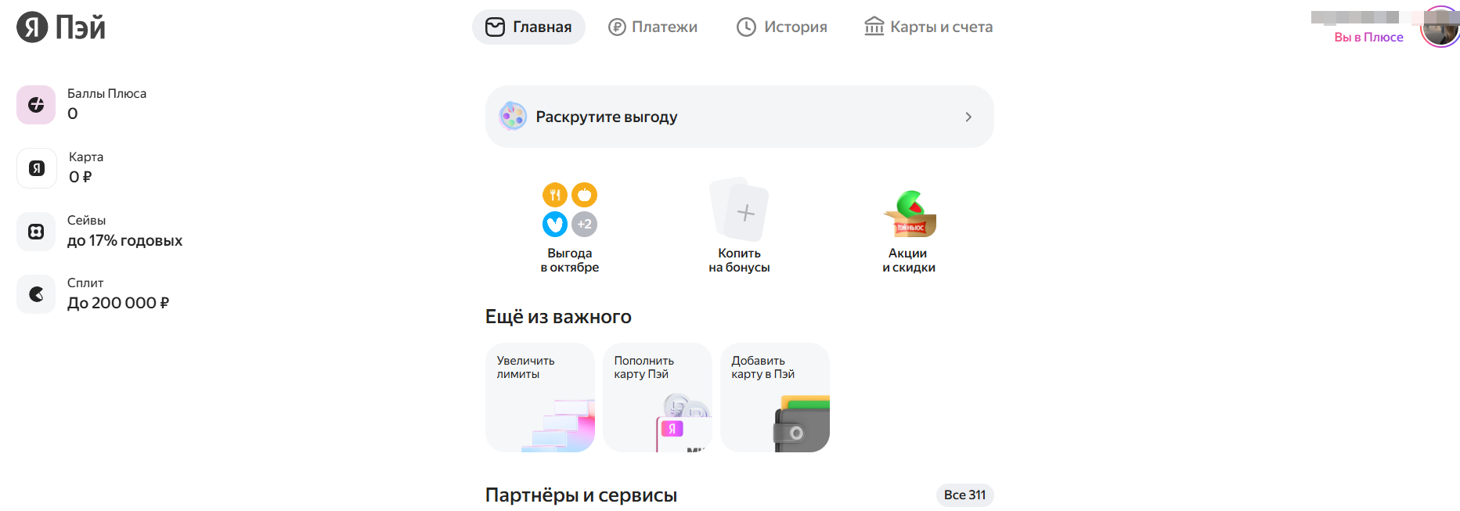The width and height of the screenshot is (1460, 511).
Task: Open Акции и скидки watermelon icon
Action: [909, 214]
